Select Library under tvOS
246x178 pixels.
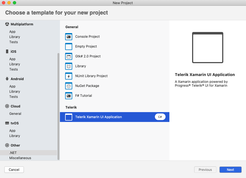15,136
